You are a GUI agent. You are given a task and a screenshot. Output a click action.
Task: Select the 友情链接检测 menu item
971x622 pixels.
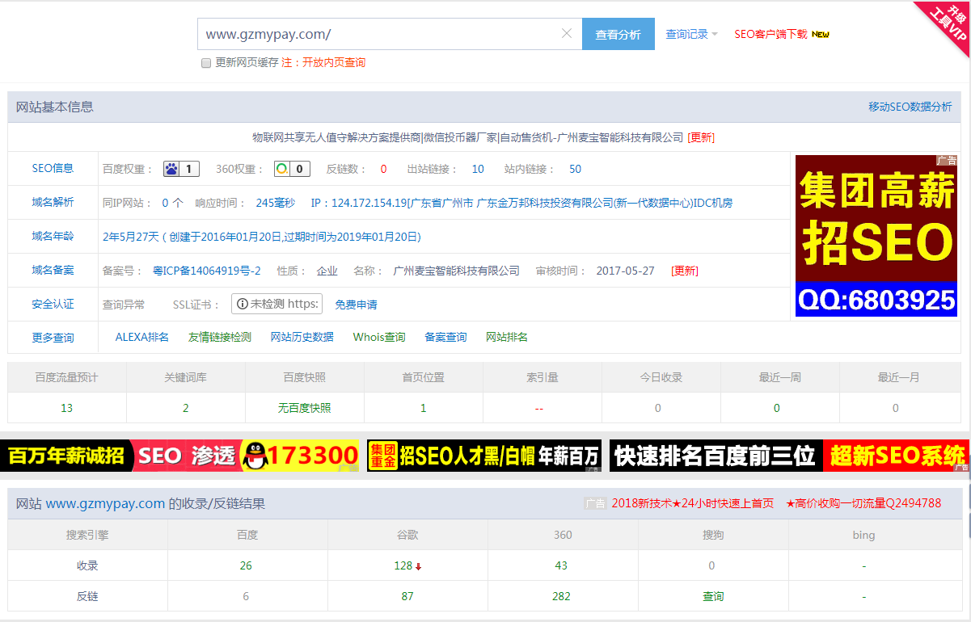click(x=219, y=337)
